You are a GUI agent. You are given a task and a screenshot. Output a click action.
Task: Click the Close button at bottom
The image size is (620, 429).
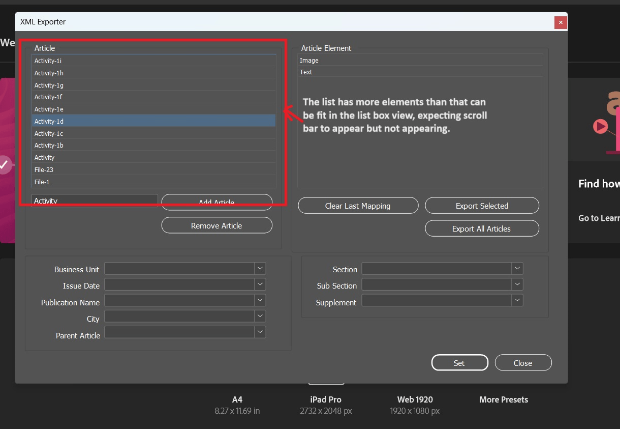[523, 363]
